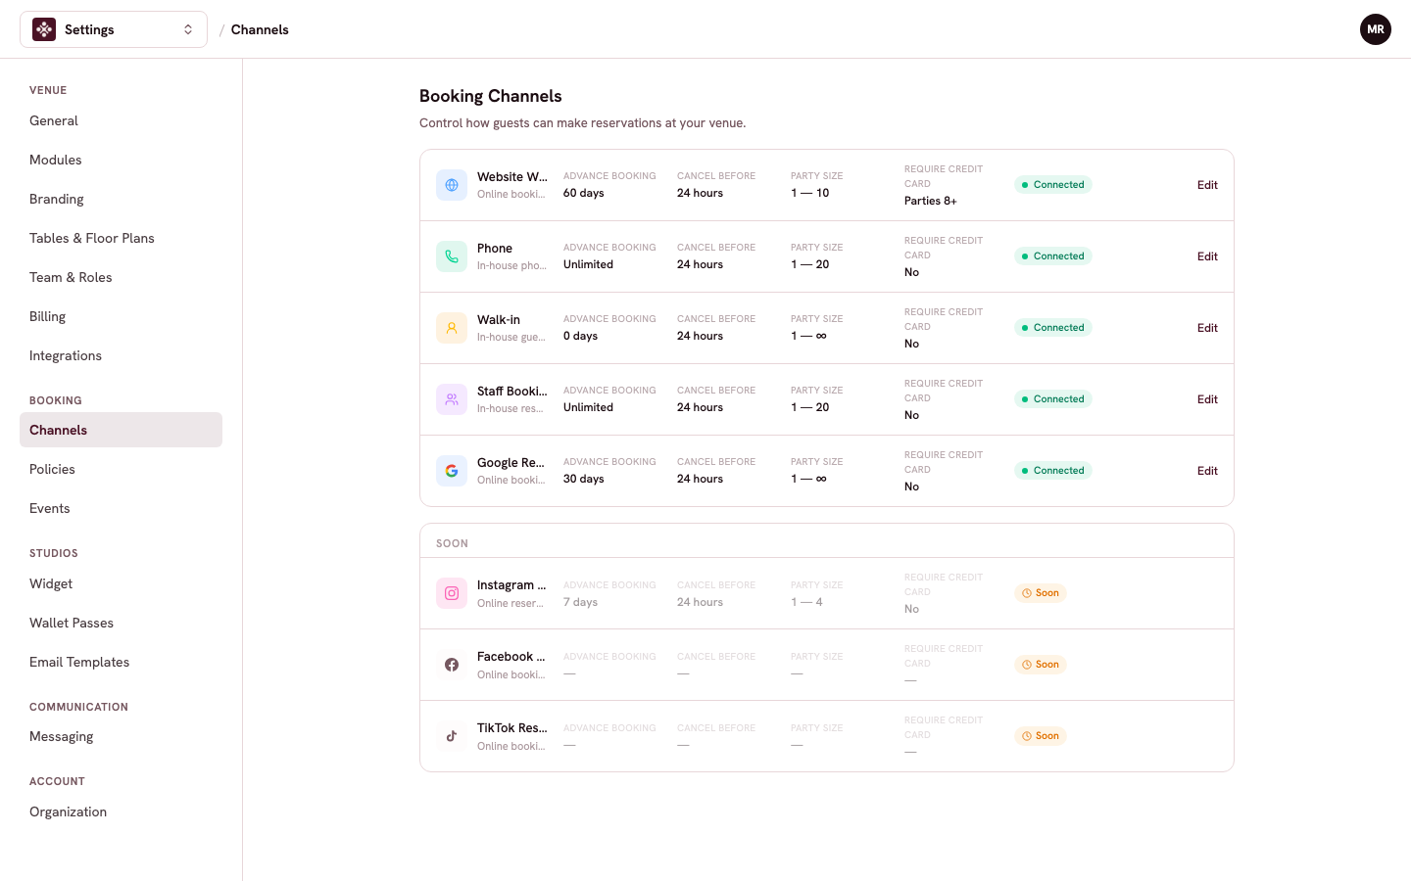Open Integrations page
The height and width of the screenshot is (881, 1411).
click(121, 355)
